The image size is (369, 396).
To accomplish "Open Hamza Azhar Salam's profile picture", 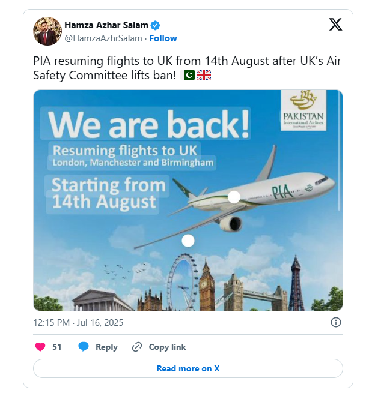I will tap(47, 31).
